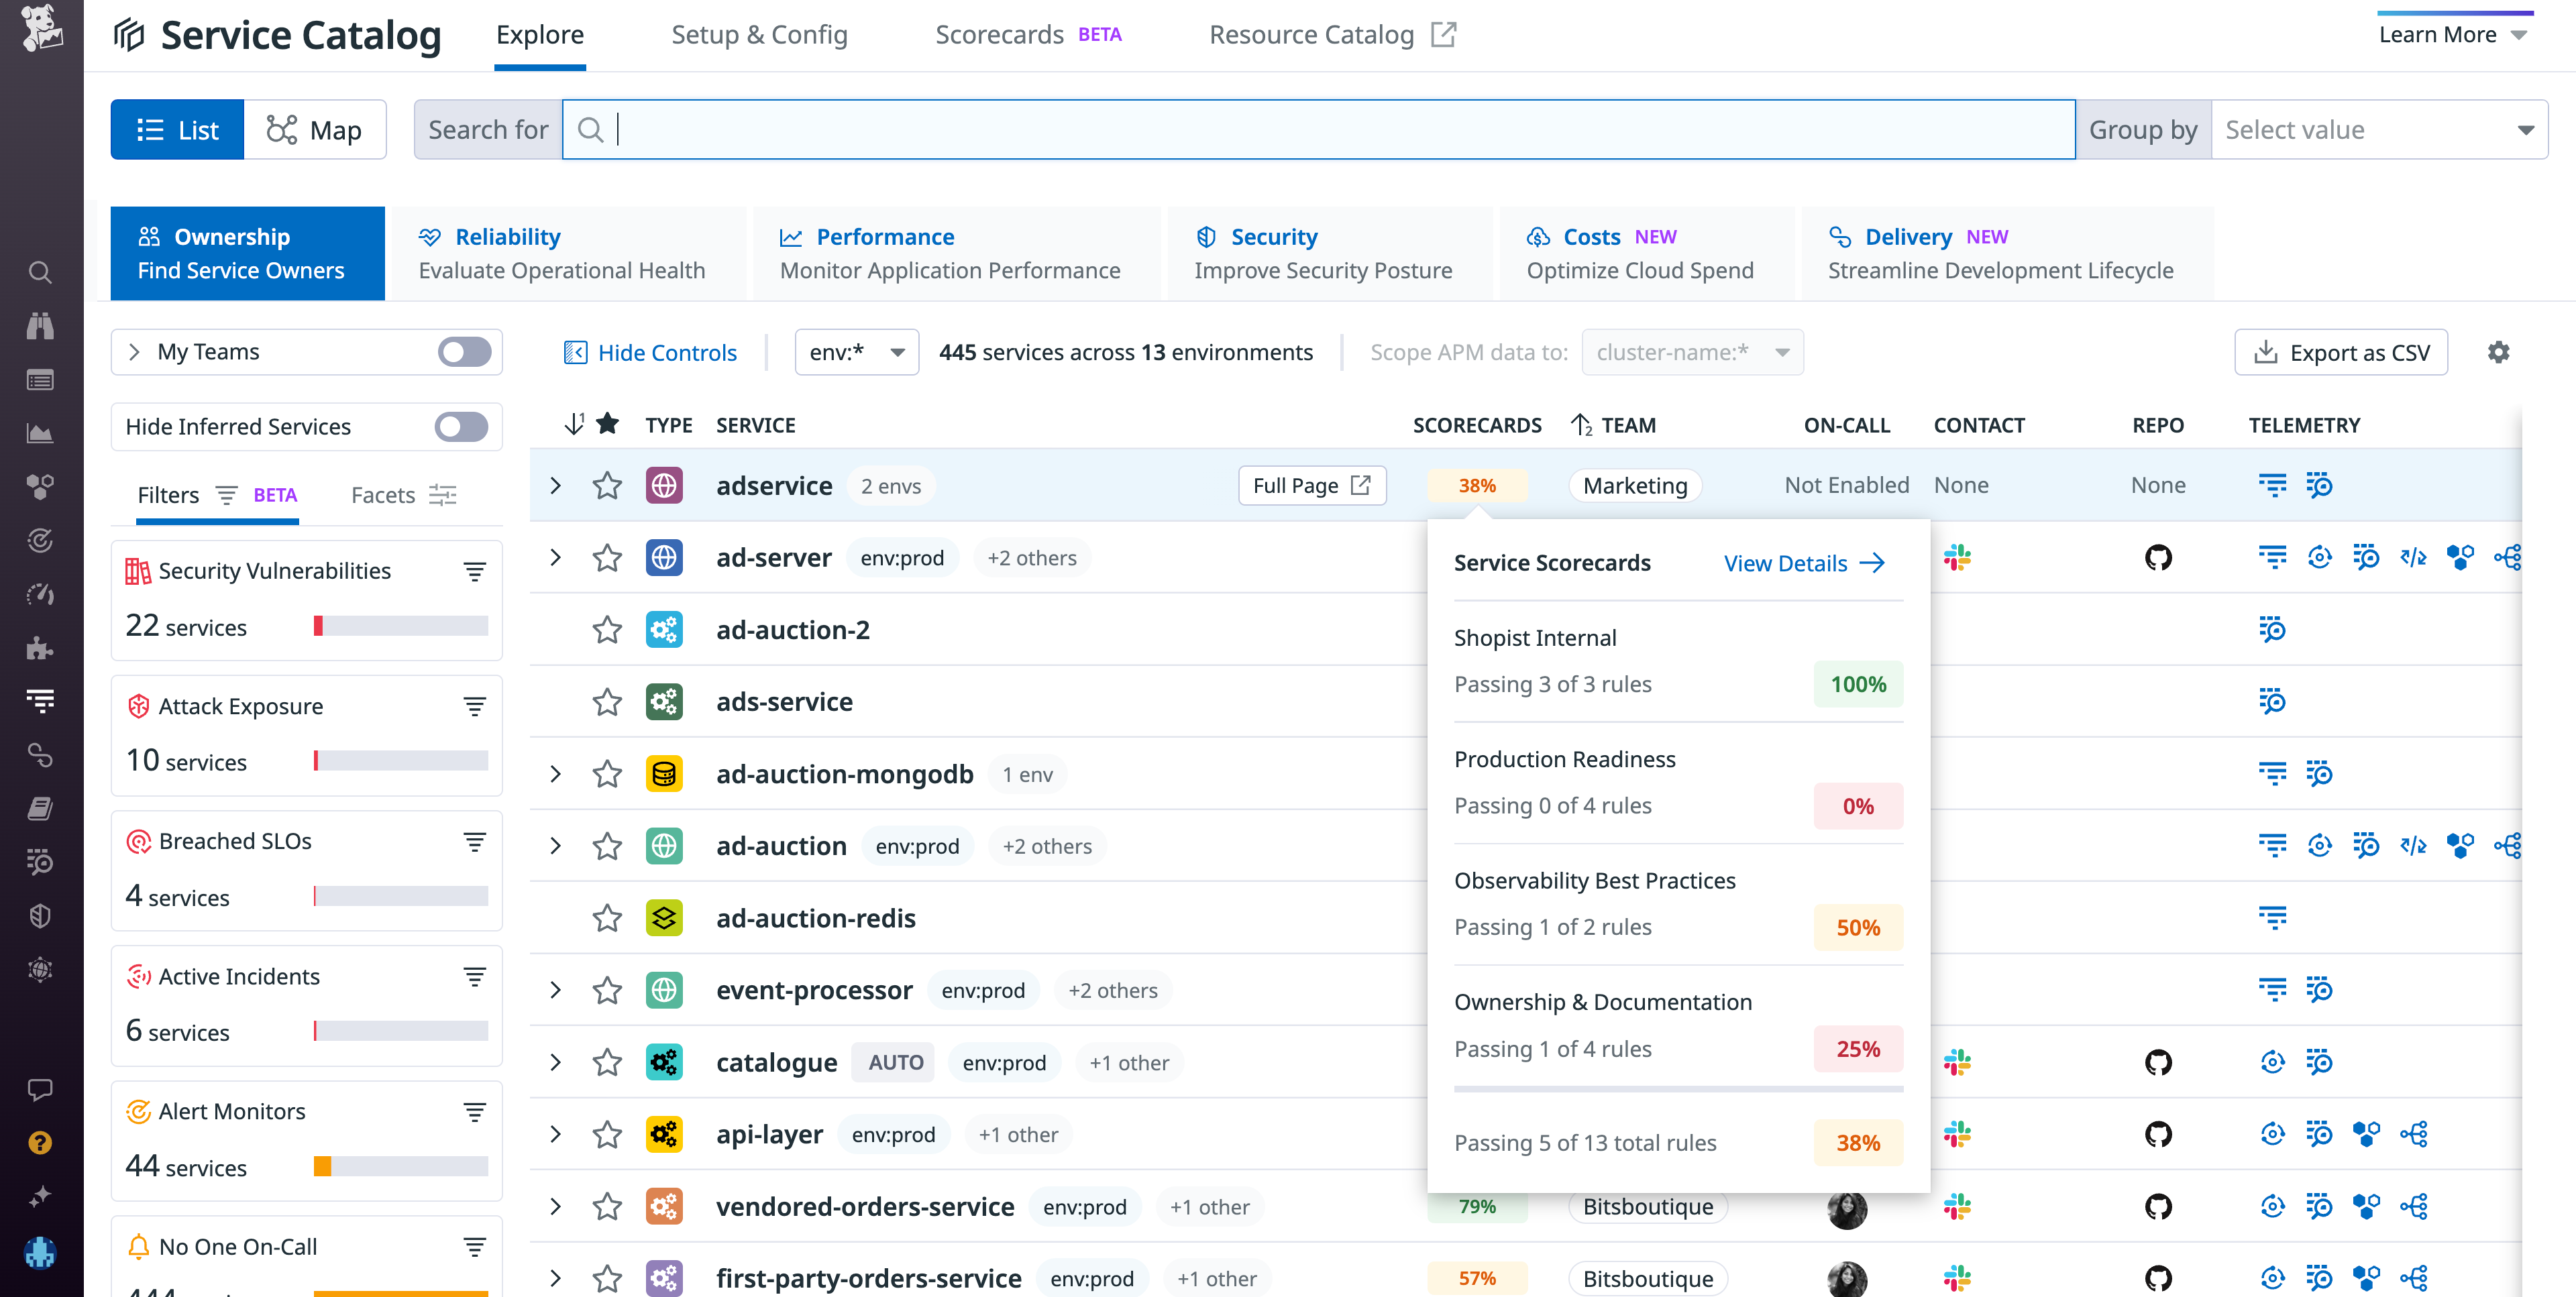The height and width of the screenshot is (1297, 2576).
Task: Select the Watchdog binoculars icon in left sidebar
Action: pos(40,326)
